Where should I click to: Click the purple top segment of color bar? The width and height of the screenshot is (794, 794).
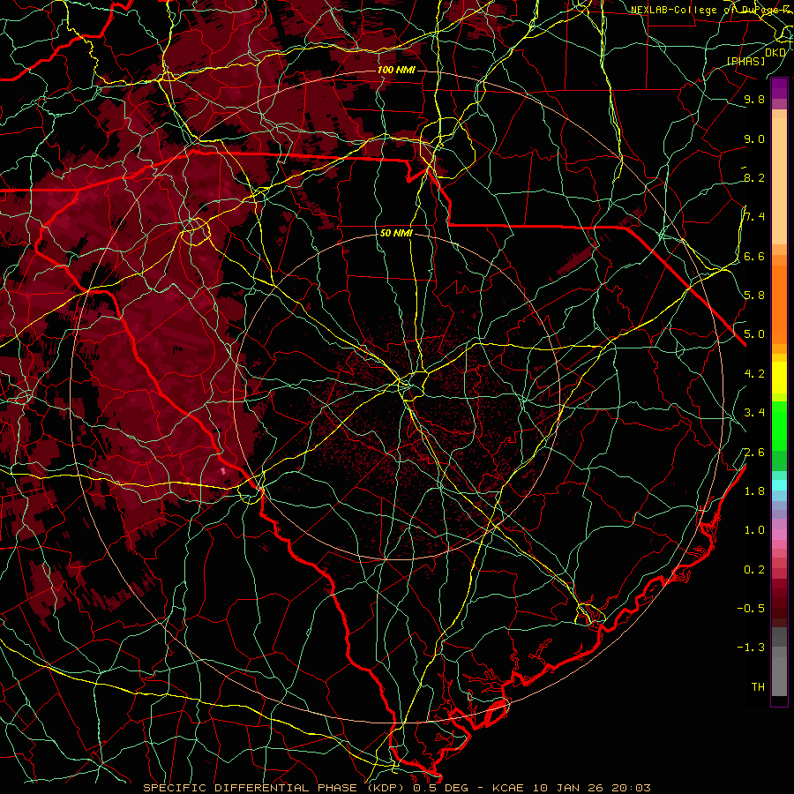point(779,88)
